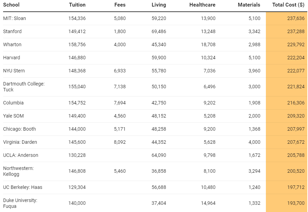Click the Healthcare column header
This screenshot has height=212, width=308.
coord(202,5)
